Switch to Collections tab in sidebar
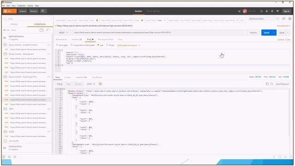Image resolution: width=295 pixels, height=166 pixels. (x=40, y=24)
